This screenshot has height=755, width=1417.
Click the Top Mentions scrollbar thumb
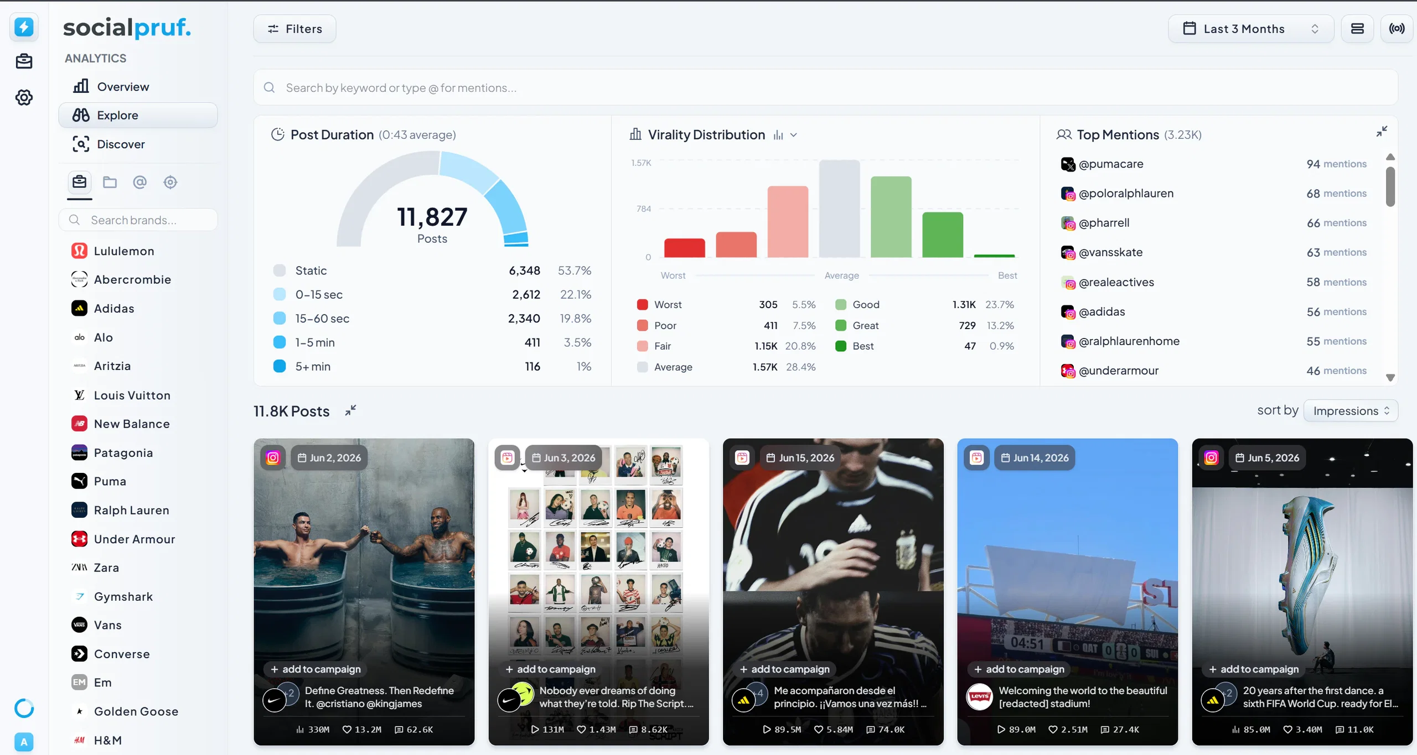tap(1390, 186)
